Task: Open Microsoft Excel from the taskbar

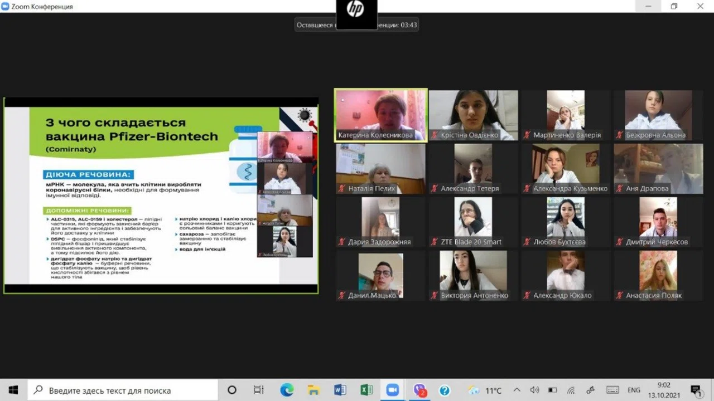Action: [x=366, y=390]
